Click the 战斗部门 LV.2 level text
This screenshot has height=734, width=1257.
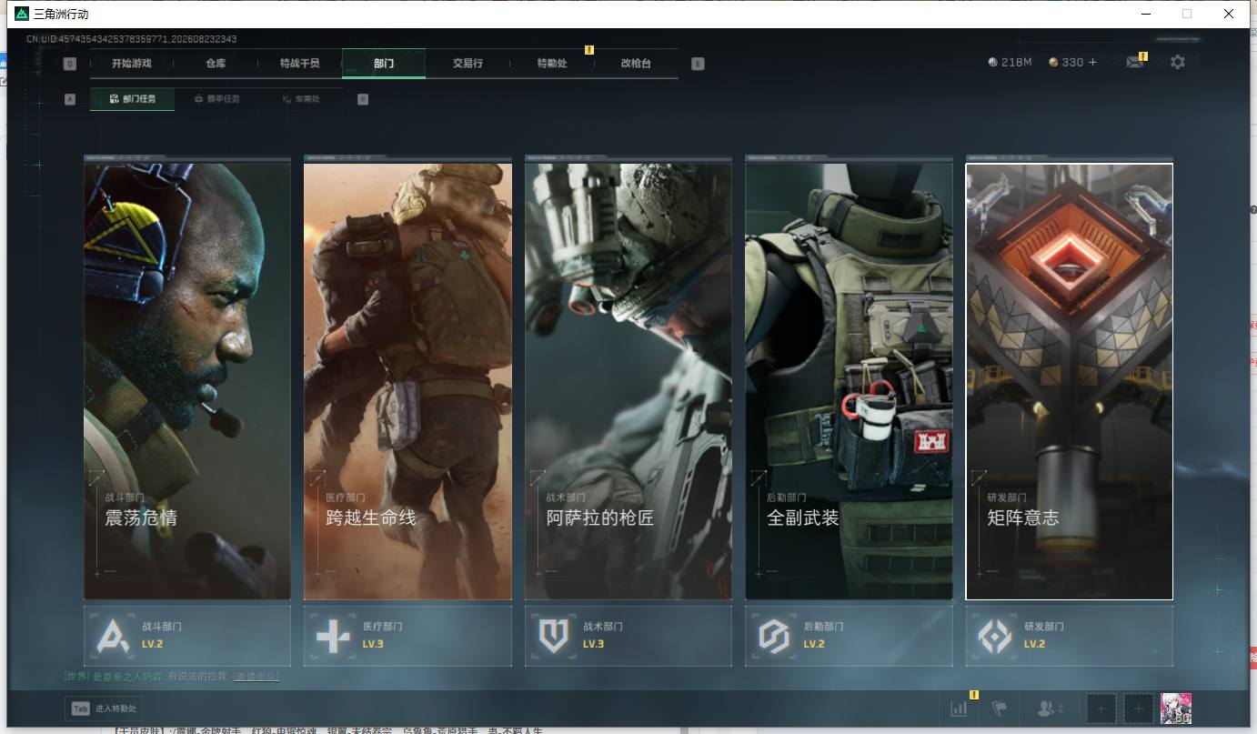pyautogui.click(x=153, y=644)
